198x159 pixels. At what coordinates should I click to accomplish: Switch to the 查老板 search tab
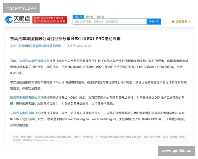click(x=89, y=17)
